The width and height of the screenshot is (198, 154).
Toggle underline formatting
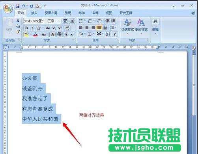click(38, 28)
